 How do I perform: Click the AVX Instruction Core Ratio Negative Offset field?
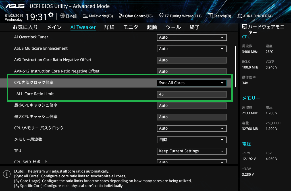192,60
